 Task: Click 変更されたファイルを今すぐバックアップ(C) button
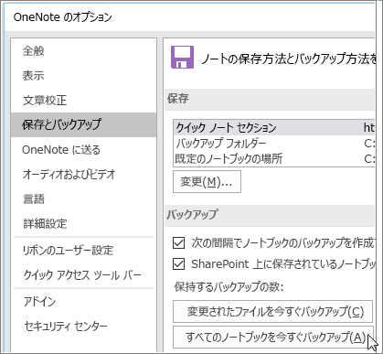pyautogui.click(x=272, y=312)
